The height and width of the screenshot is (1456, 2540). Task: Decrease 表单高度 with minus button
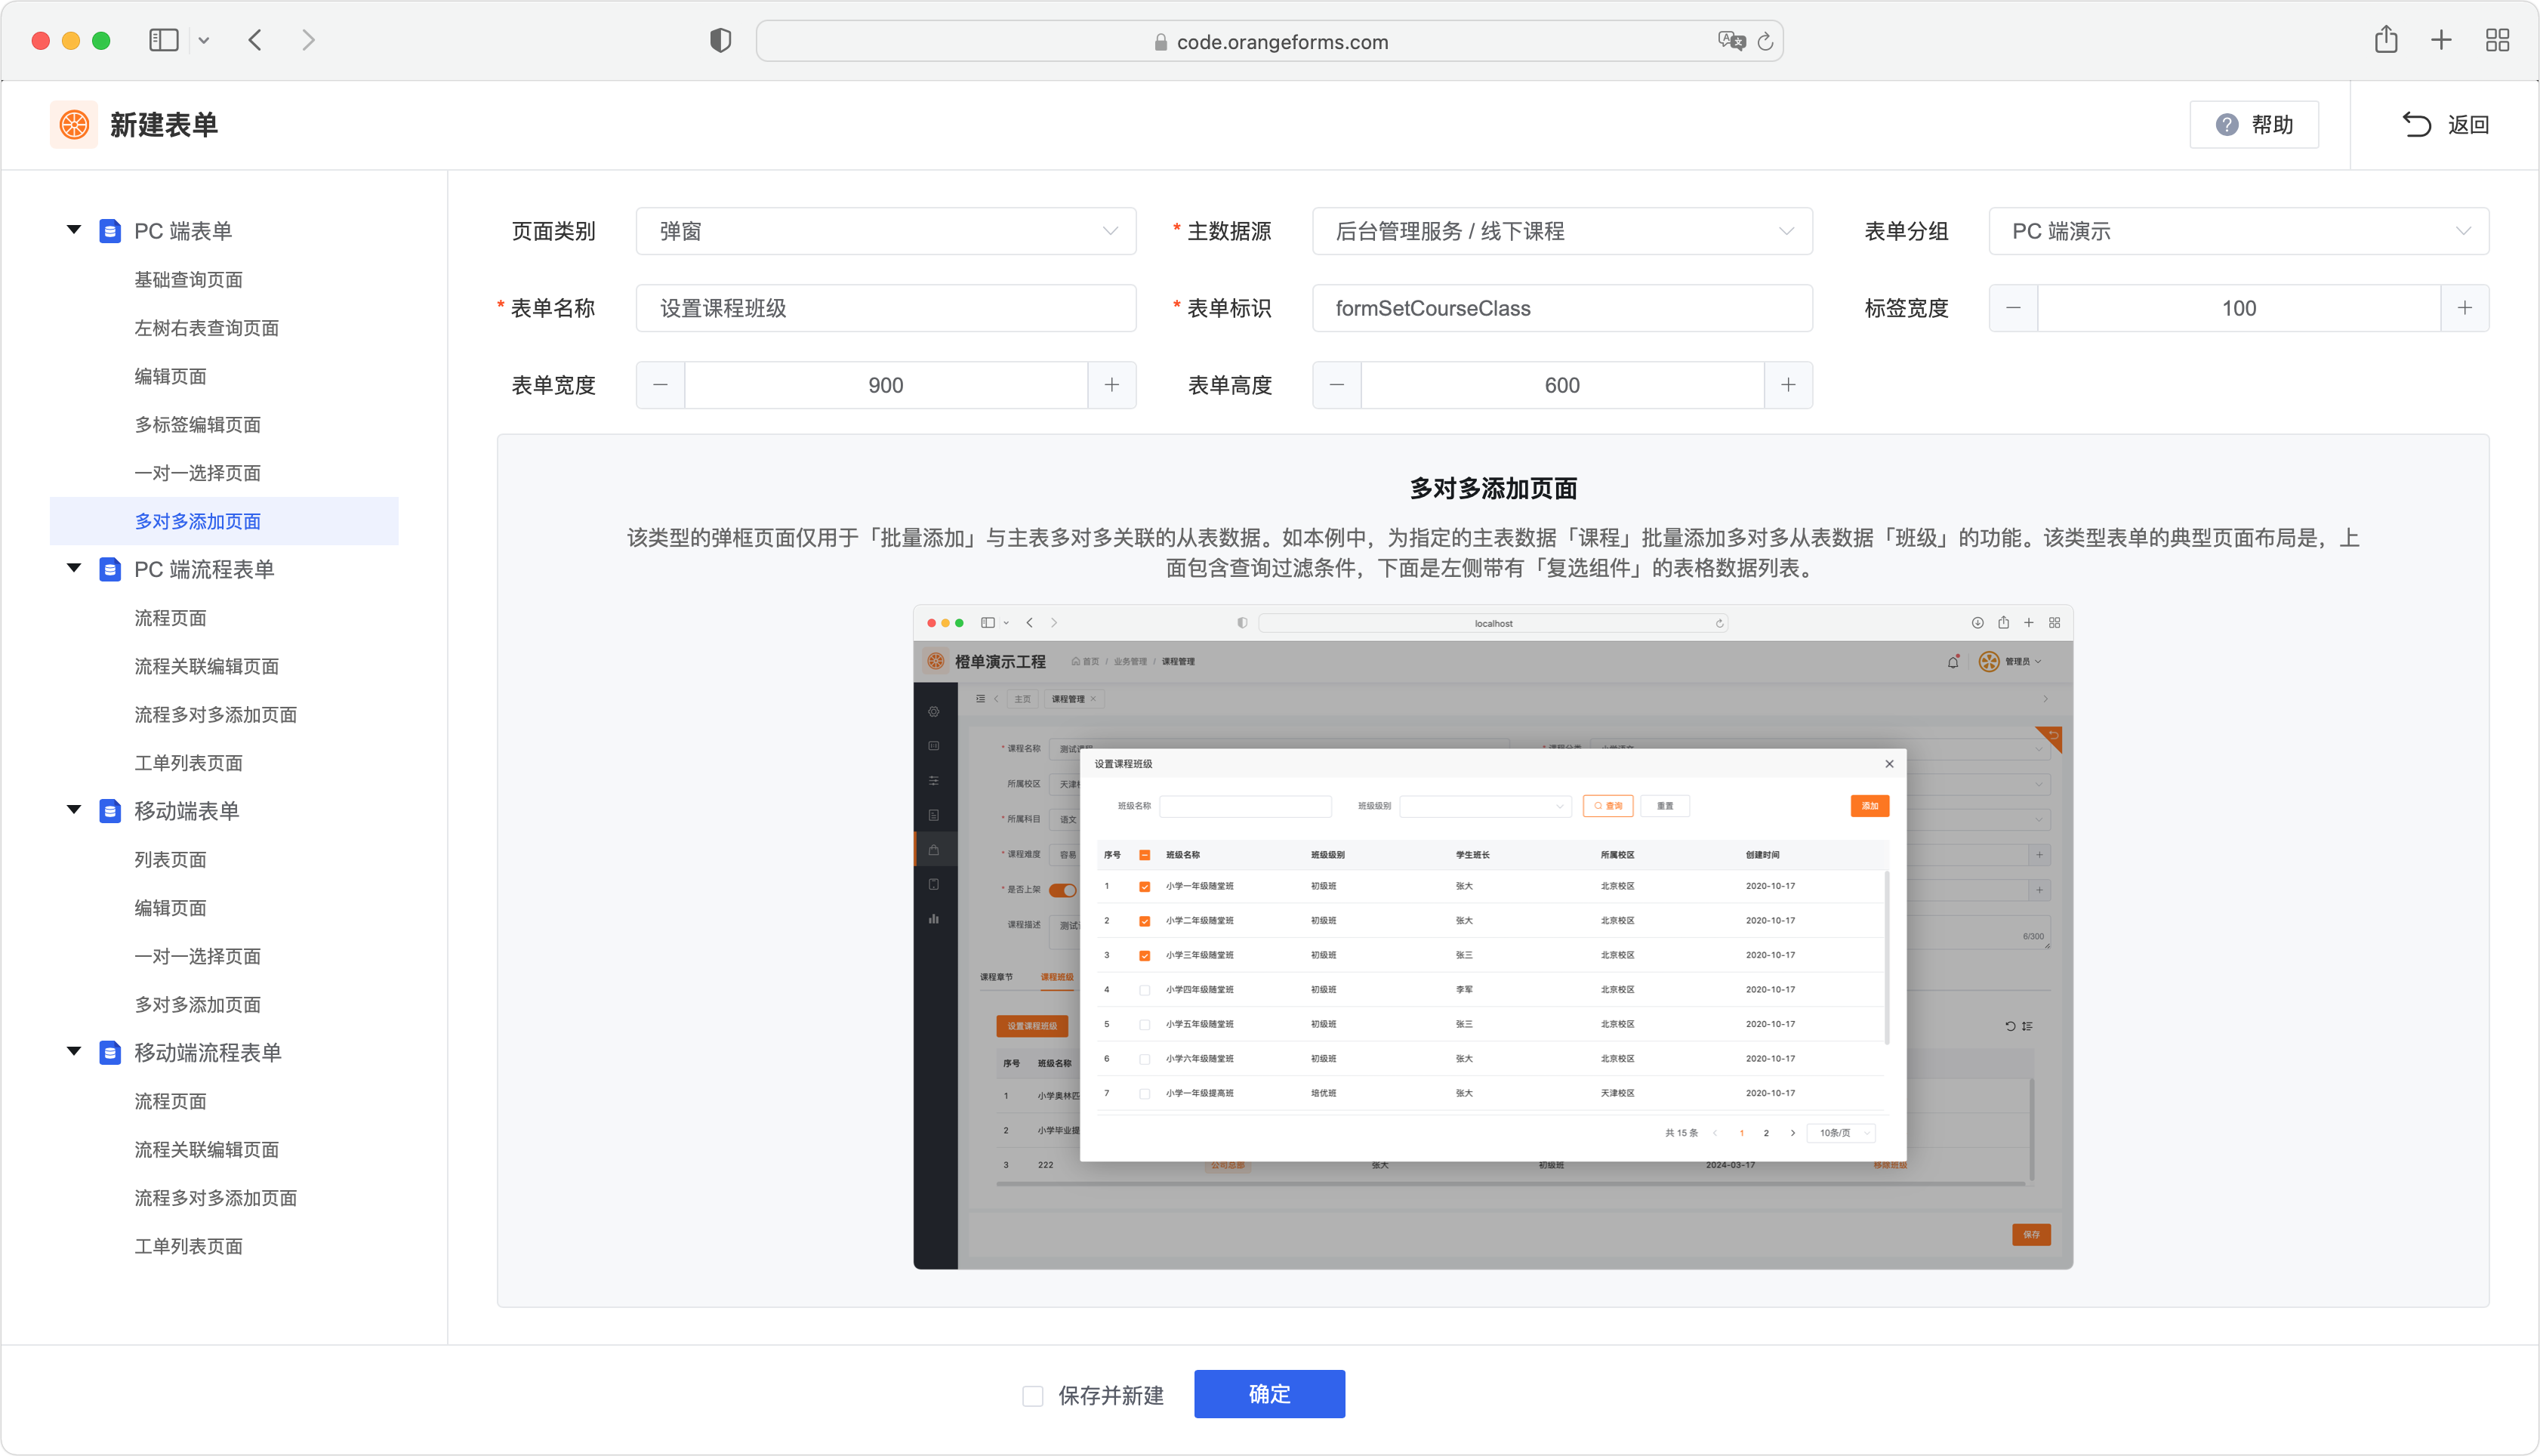point(1337,385)
